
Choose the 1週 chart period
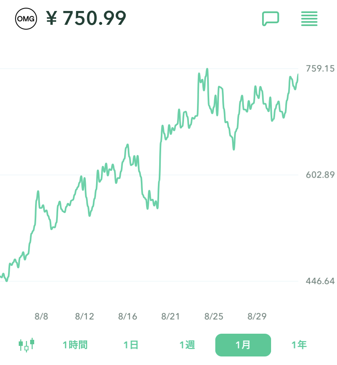click(187, 345)
